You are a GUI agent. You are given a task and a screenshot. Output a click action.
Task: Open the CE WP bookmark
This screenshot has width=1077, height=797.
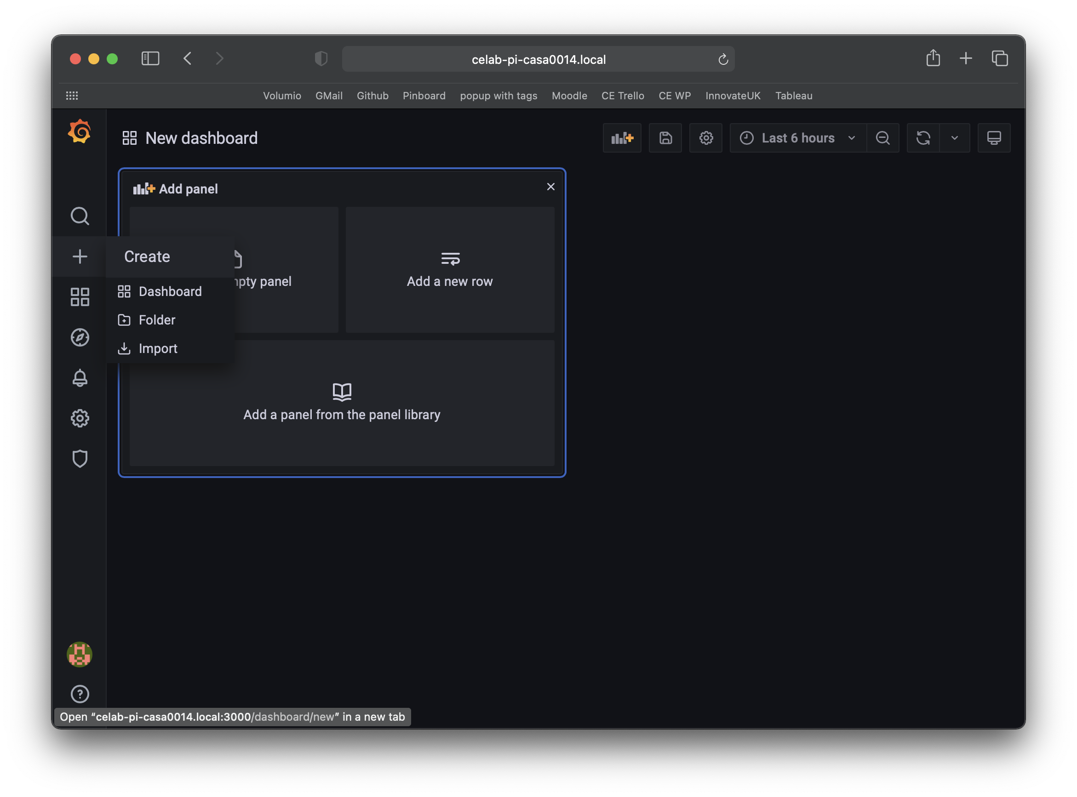pos(675,96)
